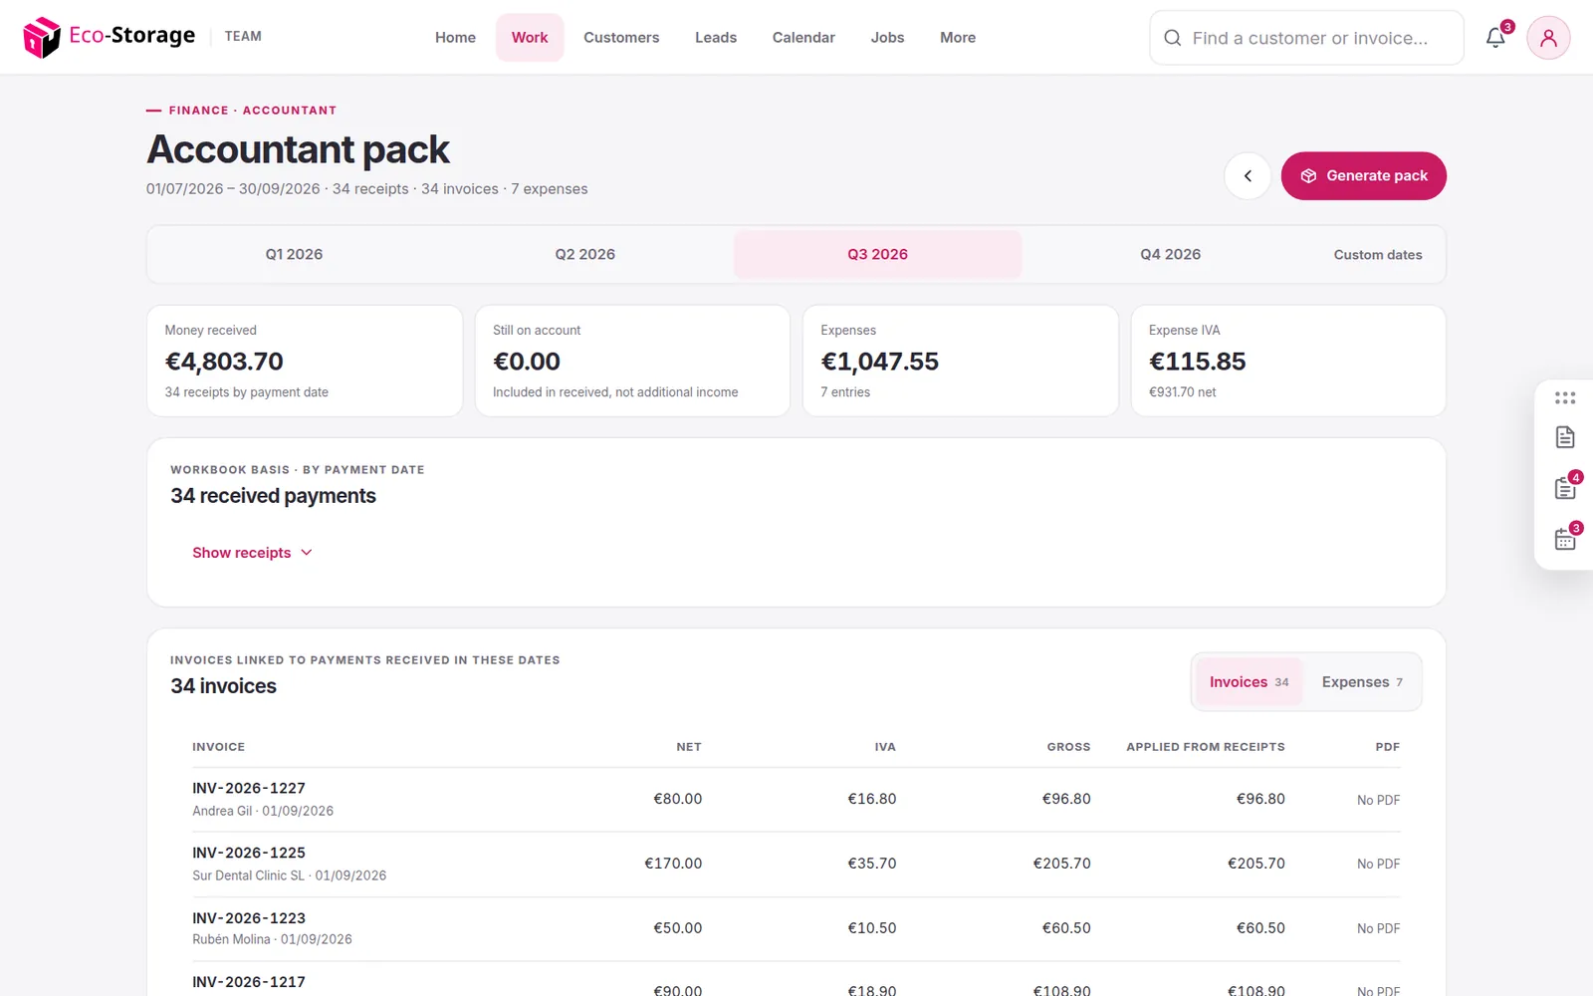
Task: Click the search magnifier icon
Action: (1173, 38)
